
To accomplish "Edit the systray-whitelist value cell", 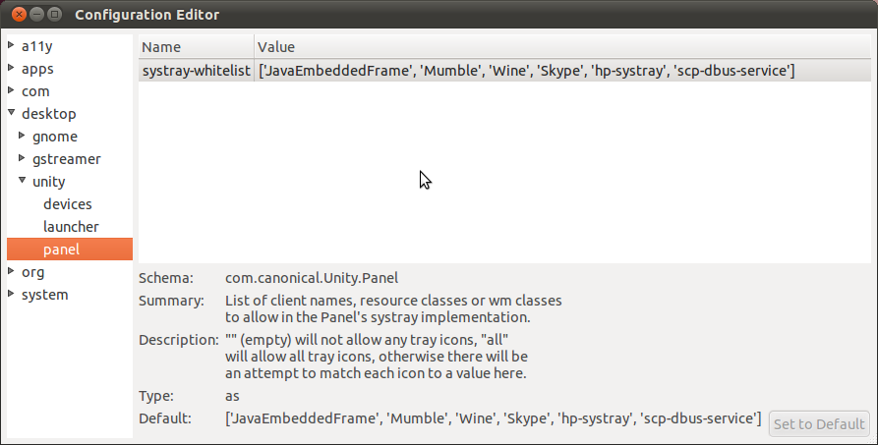I will 526,71.
